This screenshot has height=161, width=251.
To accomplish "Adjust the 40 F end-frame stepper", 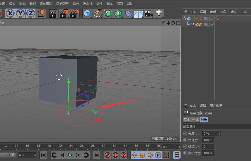I will [x=35, y=155].
